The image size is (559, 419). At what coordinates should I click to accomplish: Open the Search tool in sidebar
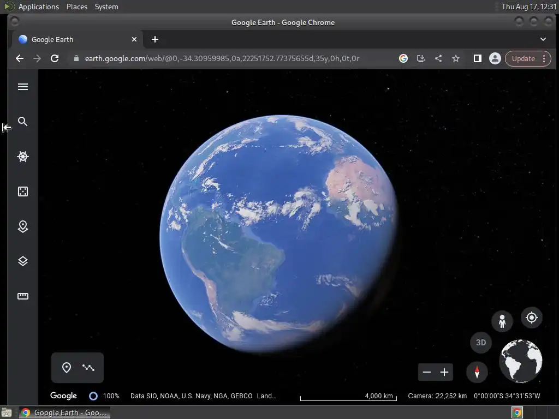click(23, 122)
